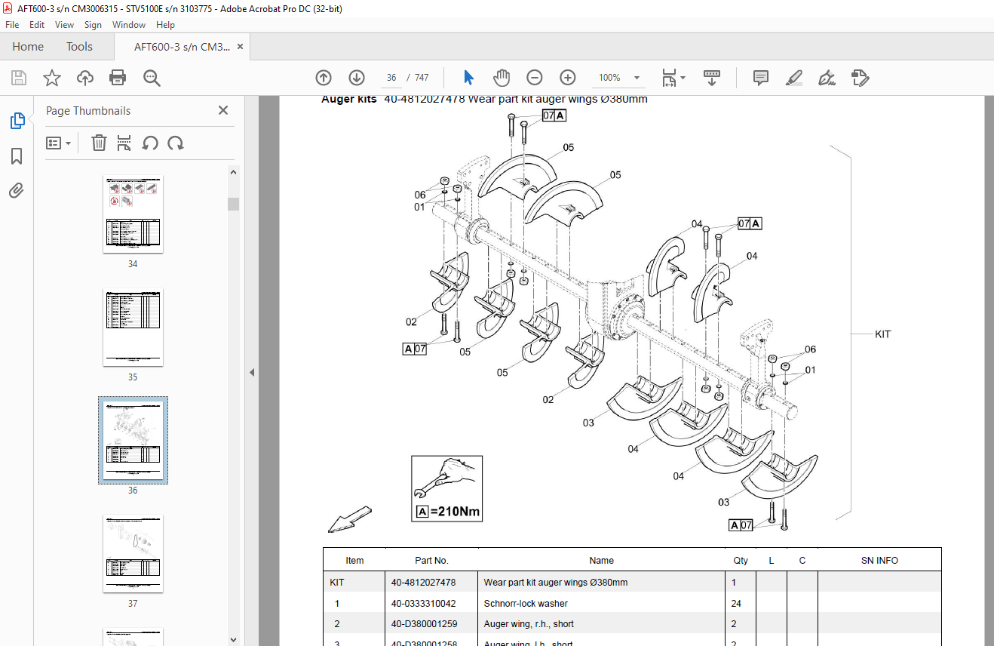
Task: Star the document with the bookmark star icon
Action: (52, 78)
